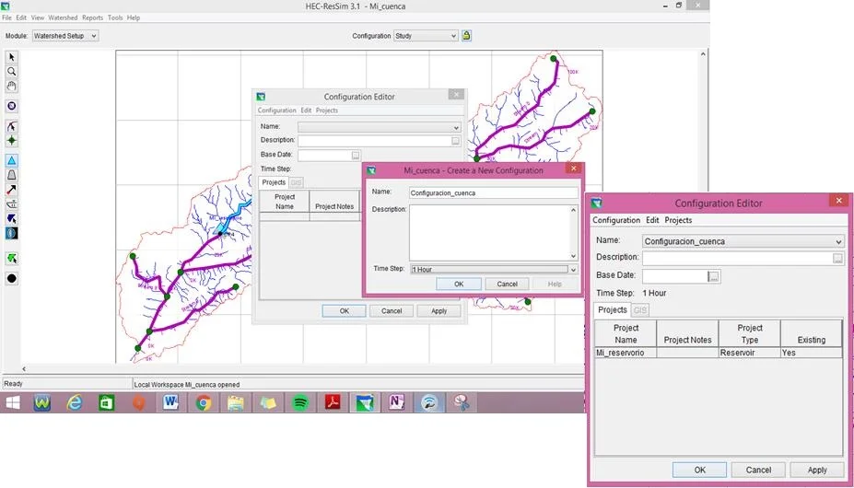Open Adobe Reader from the taskbar
This screenshot has width=854, height=488.
[333, 402]
